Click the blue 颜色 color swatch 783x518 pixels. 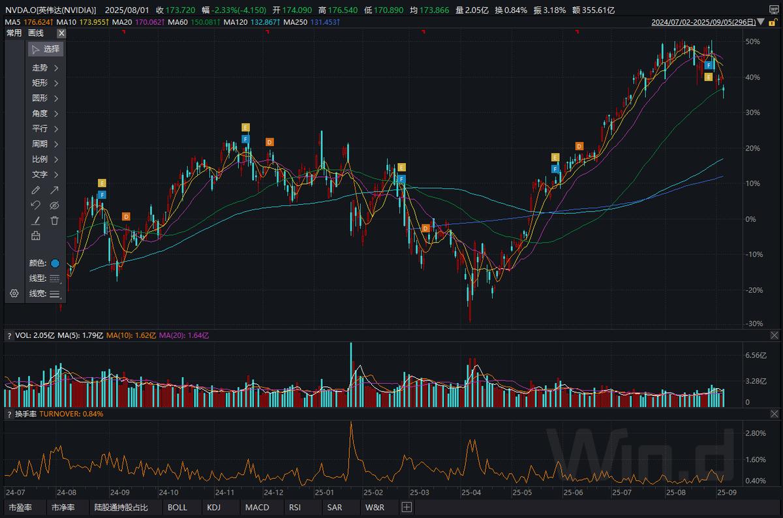(x=55, y=264)
